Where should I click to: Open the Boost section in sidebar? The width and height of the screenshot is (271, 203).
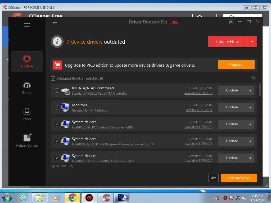coord(27,88)
